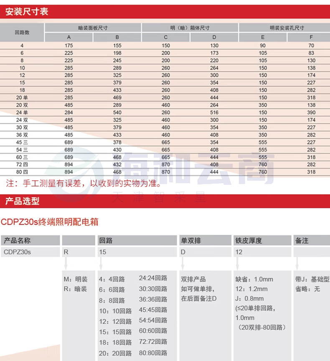Click the 30 双 row label
This screenshot has height=361, width=330.
[22, 127]
